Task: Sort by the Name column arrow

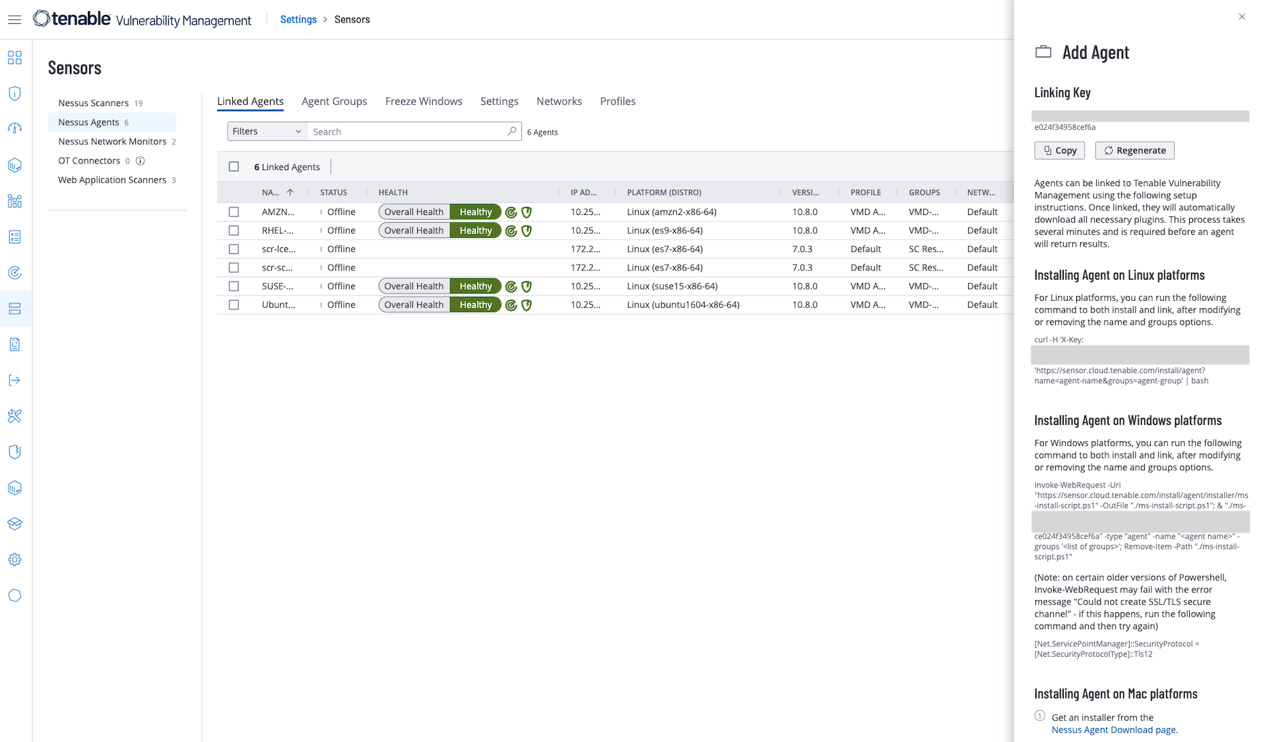Action: [290, 193]
